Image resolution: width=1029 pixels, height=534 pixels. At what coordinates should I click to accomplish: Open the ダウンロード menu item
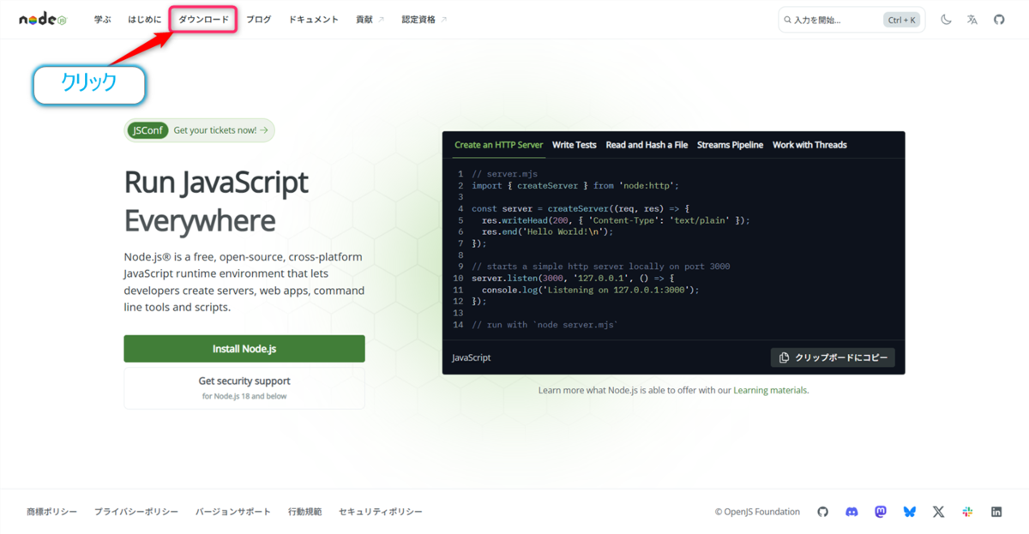click(x=203, y=20)
